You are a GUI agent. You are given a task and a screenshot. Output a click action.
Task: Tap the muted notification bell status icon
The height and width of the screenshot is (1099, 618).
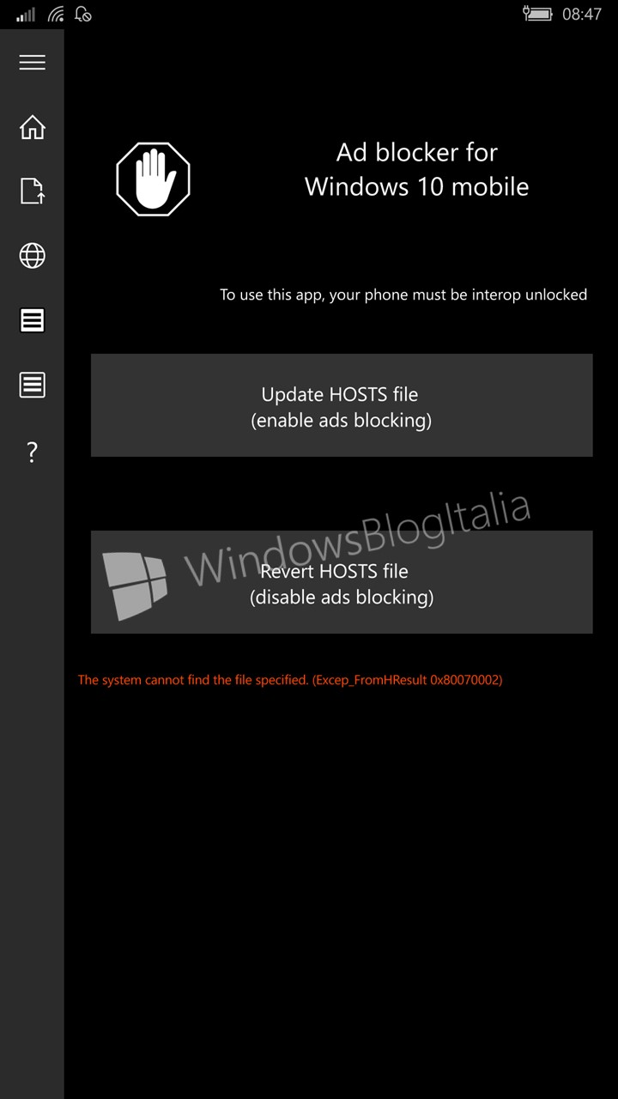(83, 14)
